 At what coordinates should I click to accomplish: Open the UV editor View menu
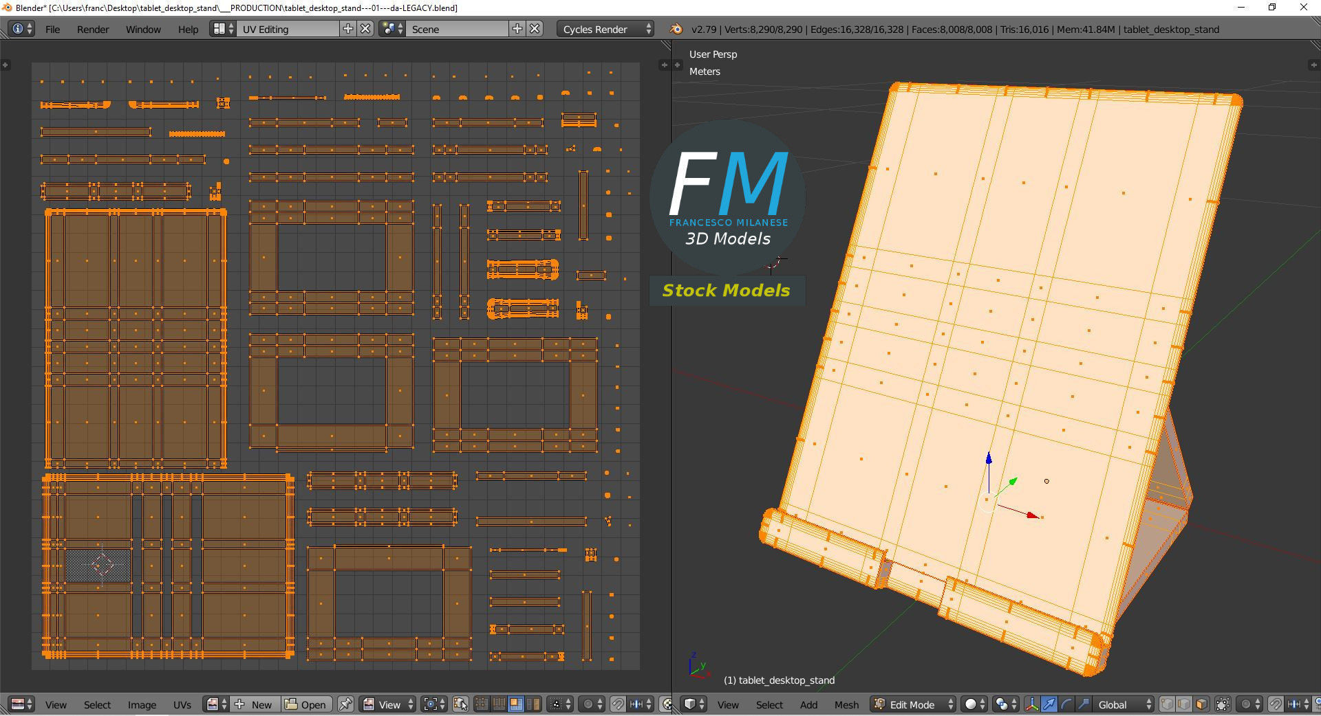[56, 705]
